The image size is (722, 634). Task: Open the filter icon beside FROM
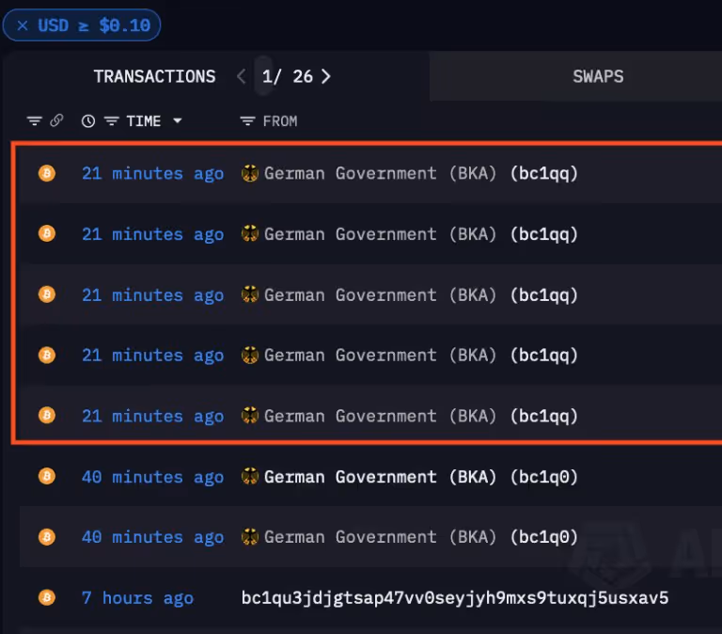click(x=247, y=121)
